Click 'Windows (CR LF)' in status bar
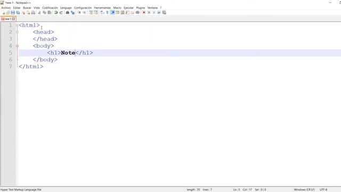 pos(304,190)
